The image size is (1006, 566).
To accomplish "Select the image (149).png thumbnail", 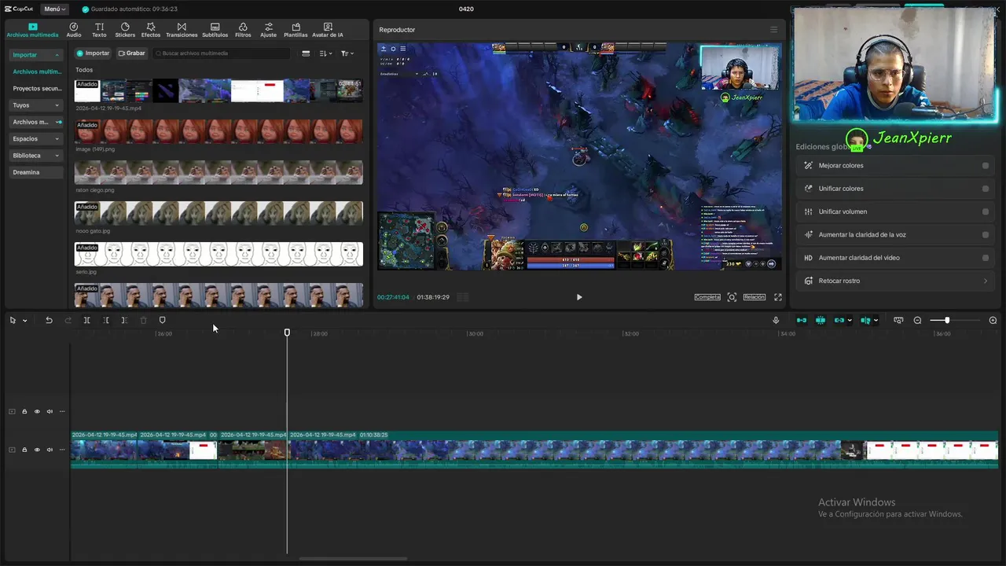I will pos(218,131).
